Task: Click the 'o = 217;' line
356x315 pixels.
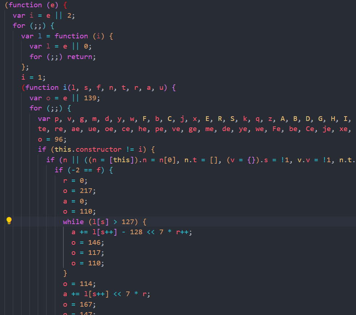Action: coord(79,191)
